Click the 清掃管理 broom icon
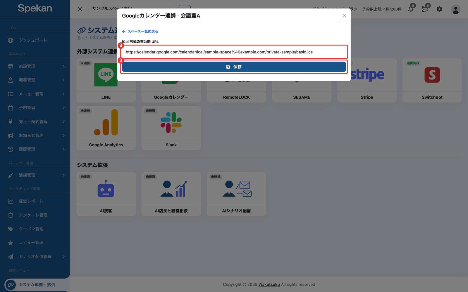 (11, 175)
